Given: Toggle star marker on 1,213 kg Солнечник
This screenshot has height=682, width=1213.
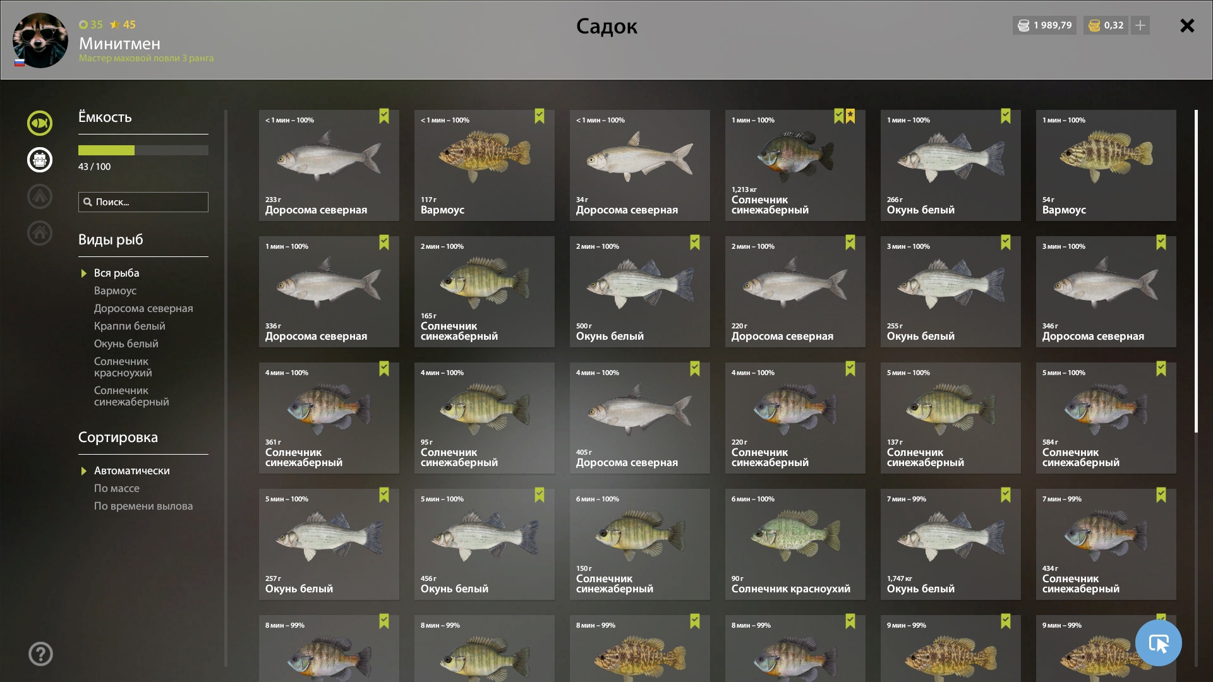Looking at the screenshot, I should pyautogui.click(x=850, y=116).
